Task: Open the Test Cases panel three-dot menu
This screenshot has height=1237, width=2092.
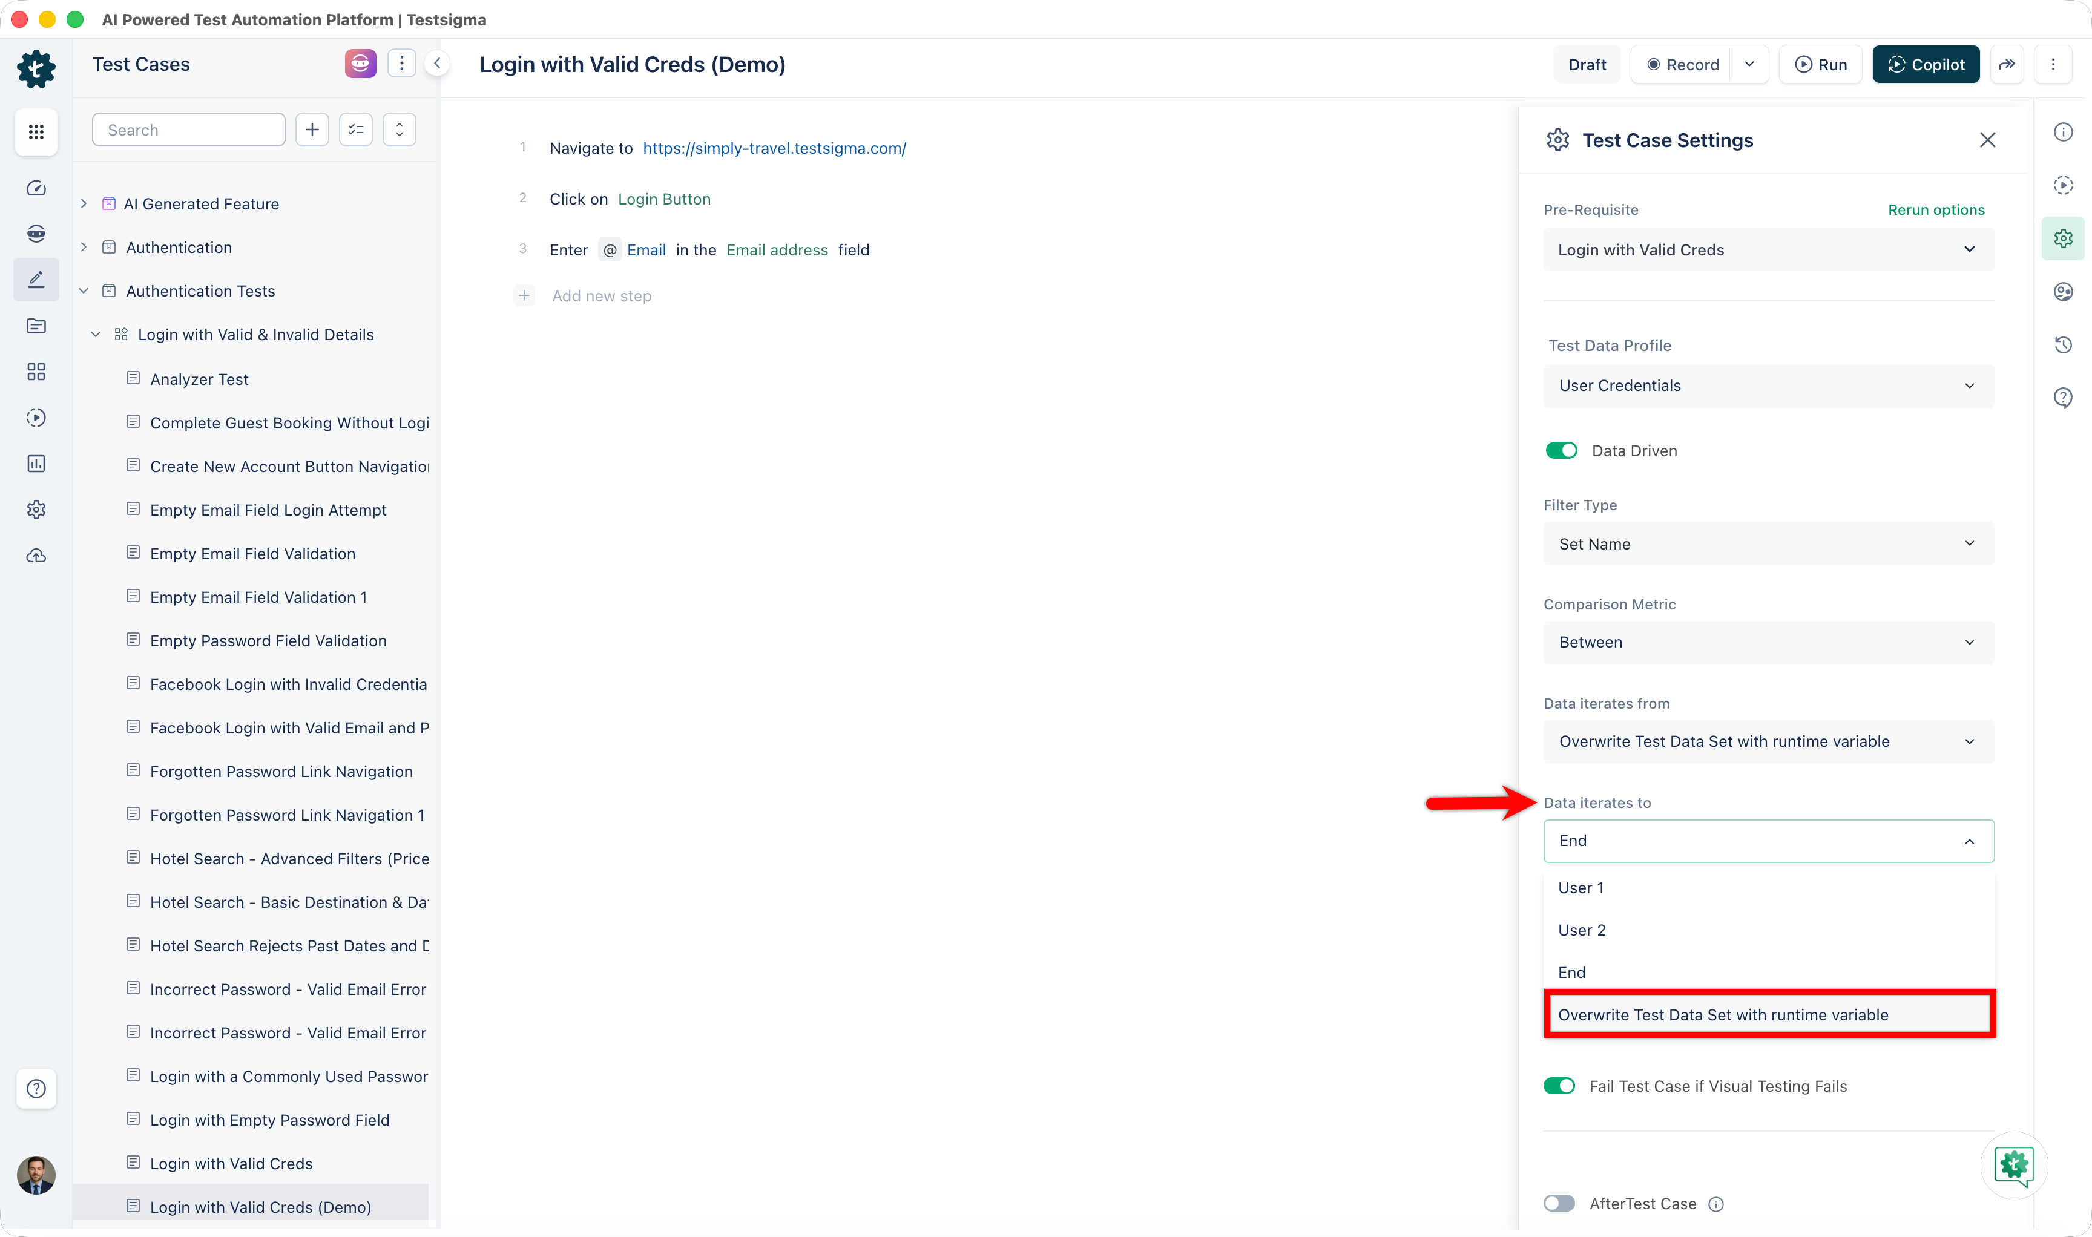Action: point(402,64)
